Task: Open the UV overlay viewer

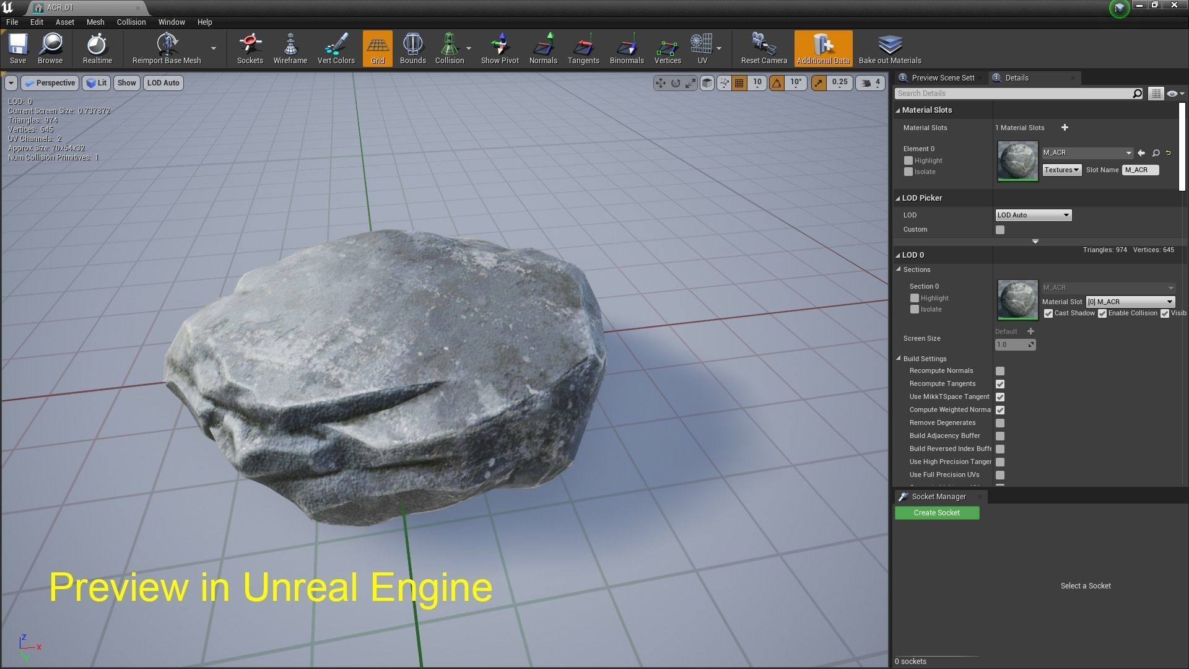Action: 702,48
